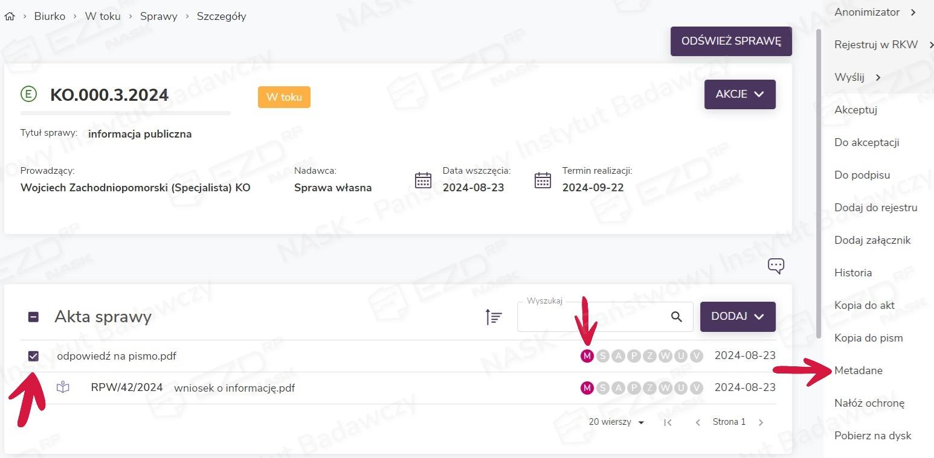Screen dimensions: 934x458
Task: Go to Sprawy in the breadcrumb
Action: coord(158,16)
